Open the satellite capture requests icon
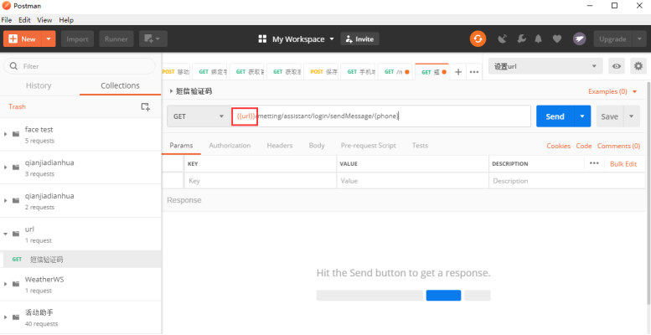 coord(503,39)
